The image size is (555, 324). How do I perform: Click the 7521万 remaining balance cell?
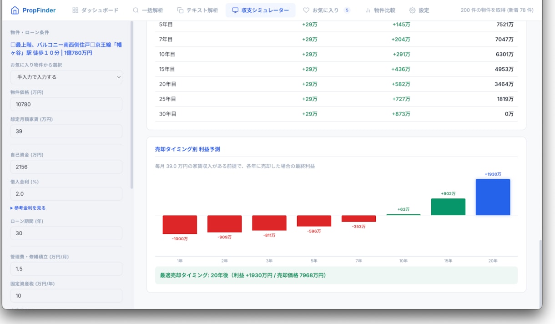pos(505,25)
